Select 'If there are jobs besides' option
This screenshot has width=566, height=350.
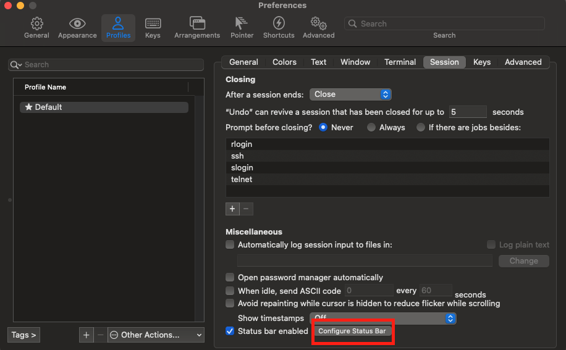pos(421,127)
